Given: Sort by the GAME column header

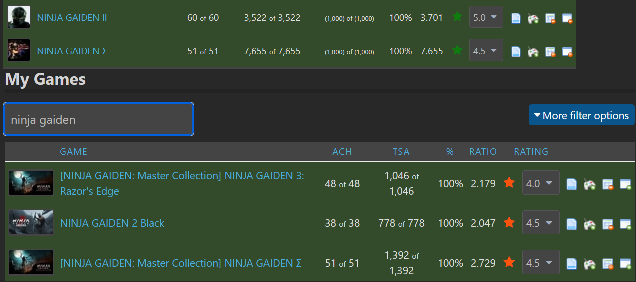Looking at the screenshot, I should 74,152.
